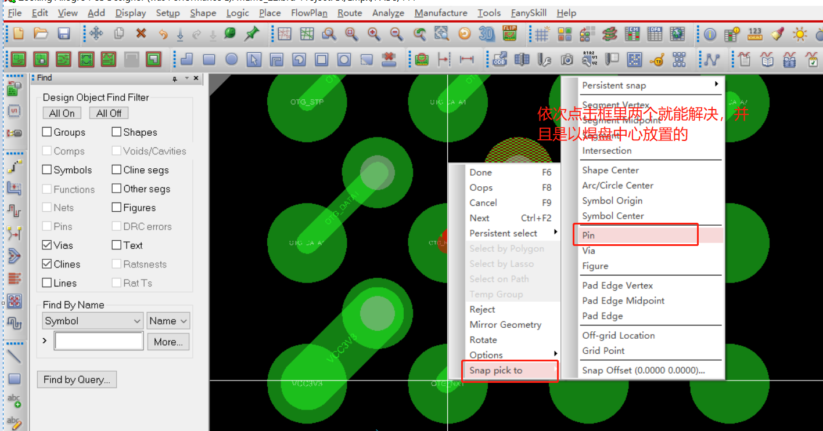The width and height of the screenshot is (823, 431).
Task: Open the Name type dropdown
Action: click(168, 321)
